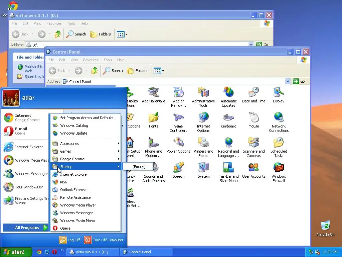Viewport: 342px width, 257px height.
Task: Click All Programs button
Action: (25, 228)
